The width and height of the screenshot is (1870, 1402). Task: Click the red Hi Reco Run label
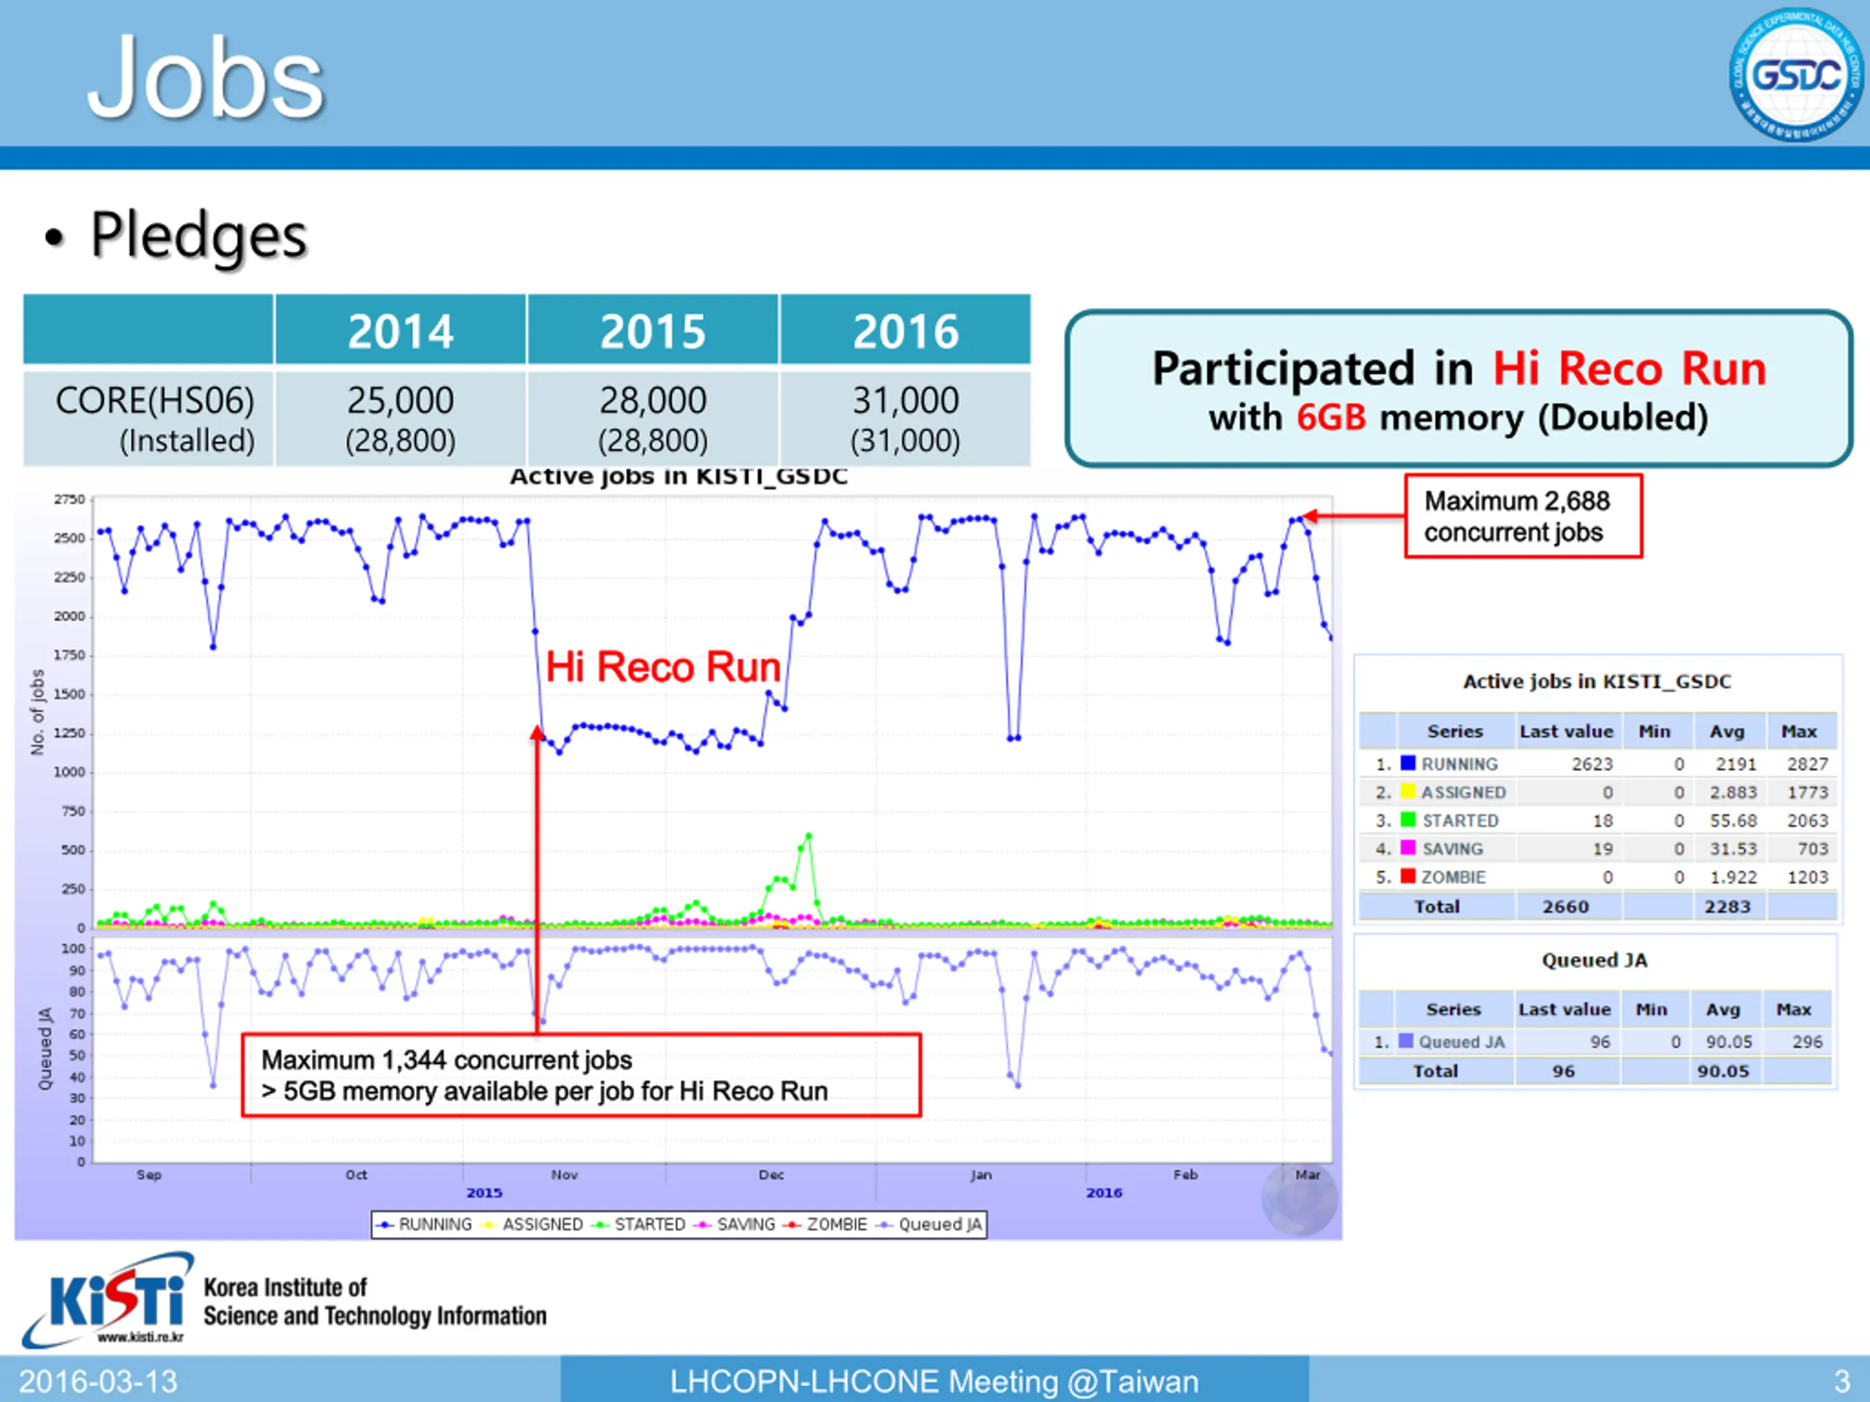663,667
